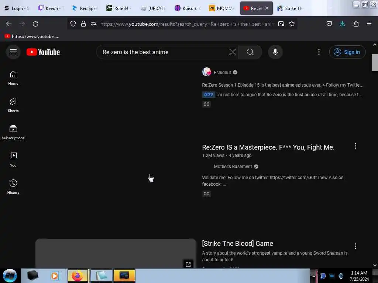Click the external link icon on ad thumbnail

(188, 264)
